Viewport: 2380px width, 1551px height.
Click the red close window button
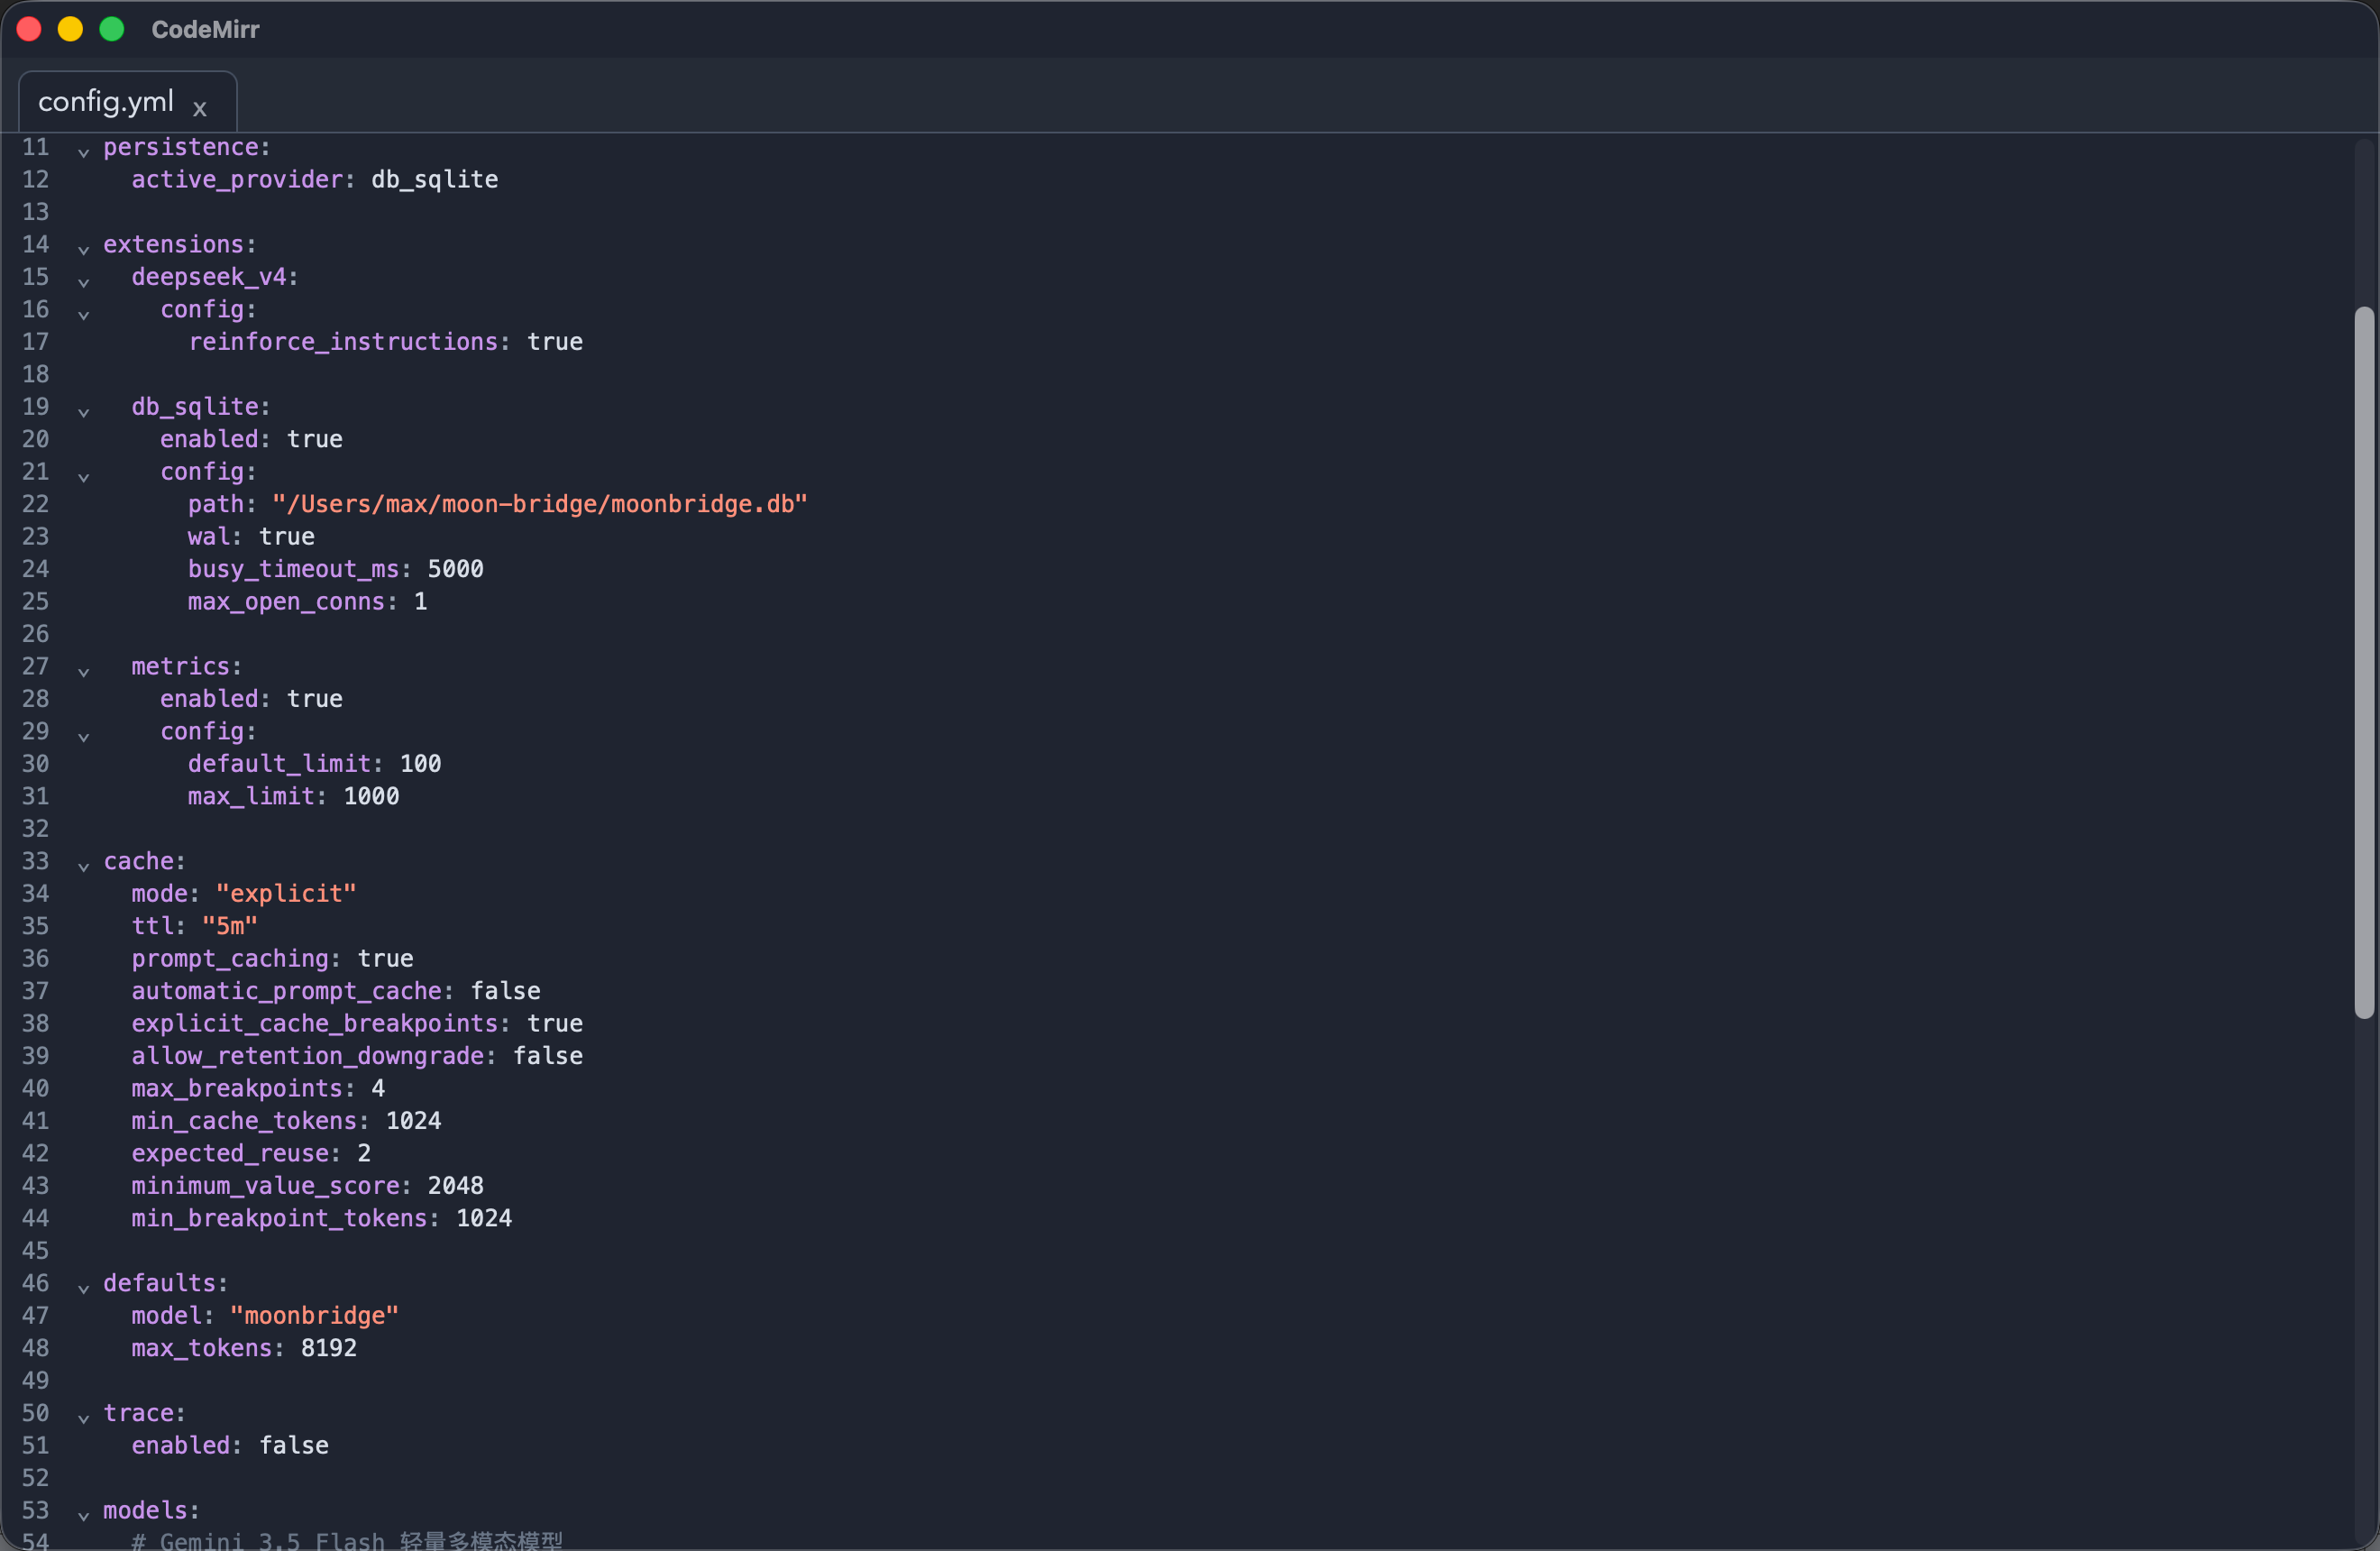(x=29, y=29)
